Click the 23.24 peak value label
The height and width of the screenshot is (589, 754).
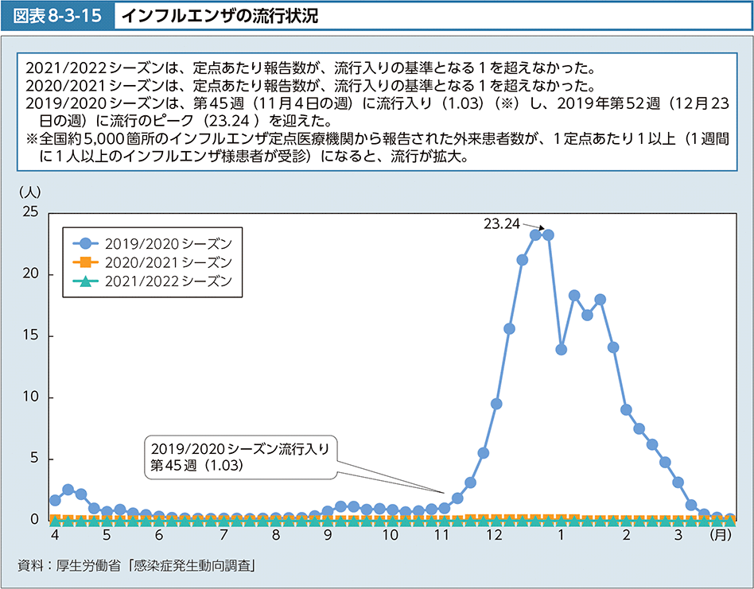501,224
